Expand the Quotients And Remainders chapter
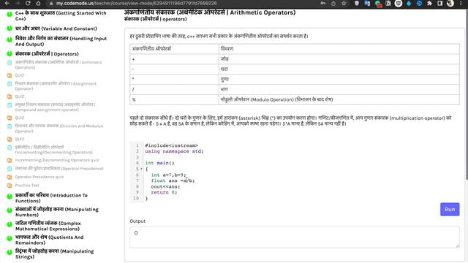The height and width of the screenshot is (263, 468). pos(49,240)
